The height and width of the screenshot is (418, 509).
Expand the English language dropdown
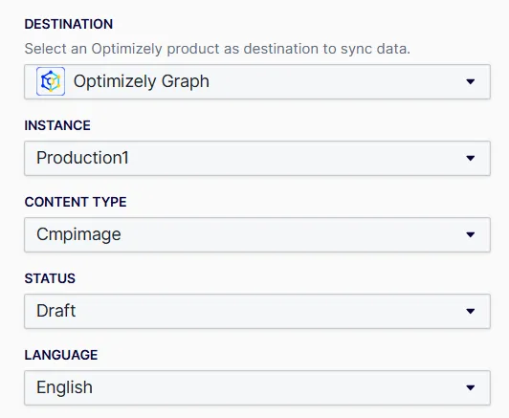coord(257,387)
